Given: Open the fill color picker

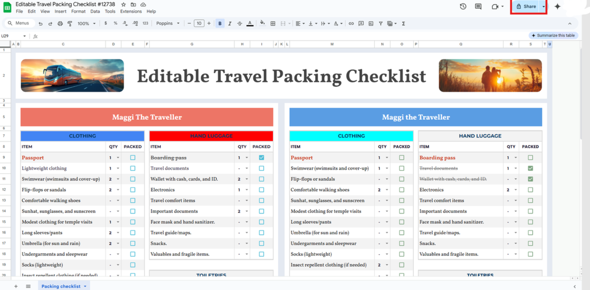Looking at the screenshot, I should click(x=262, y=23).
